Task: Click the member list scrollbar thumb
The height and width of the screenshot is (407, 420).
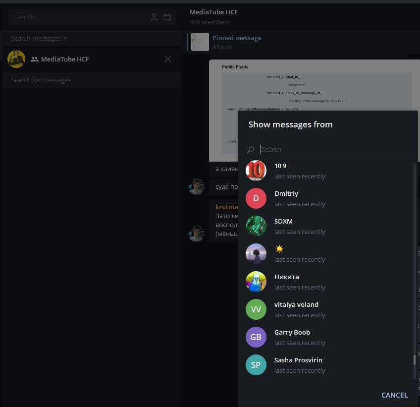Action: 415,359
